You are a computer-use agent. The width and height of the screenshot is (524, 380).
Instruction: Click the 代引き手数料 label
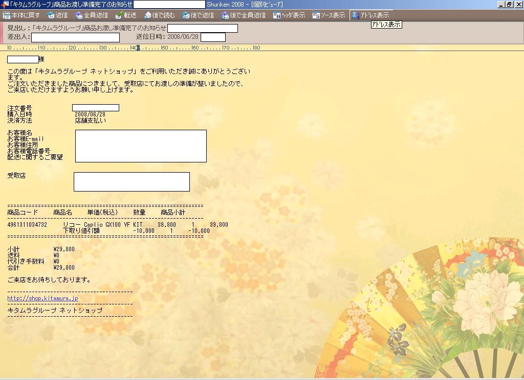point(26,261)
